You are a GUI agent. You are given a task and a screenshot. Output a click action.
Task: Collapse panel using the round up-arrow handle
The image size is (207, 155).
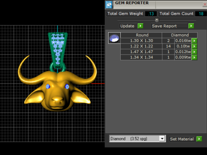pyautogui.click(x=157, y=20)
